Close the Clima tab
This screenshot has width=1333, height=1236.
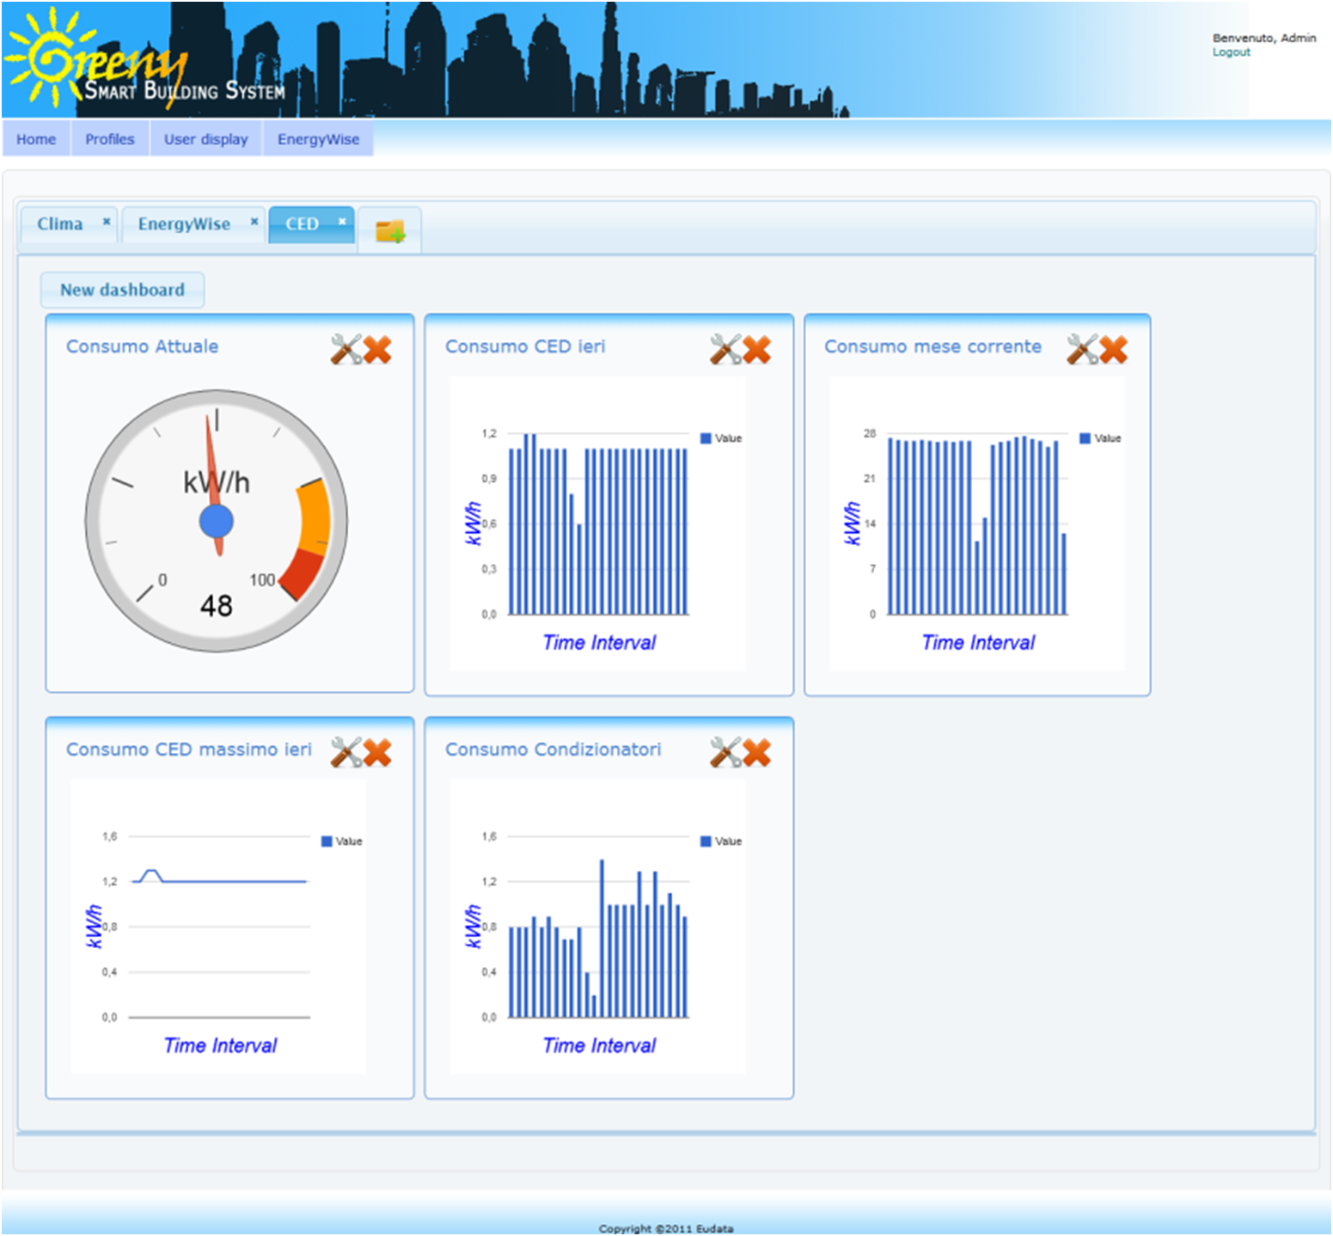click(107, 222)
